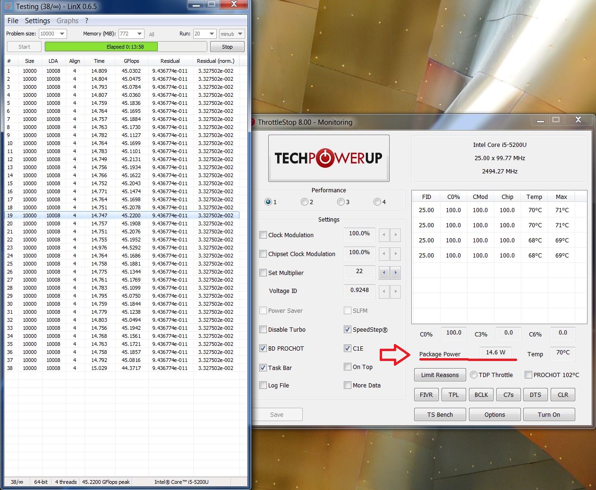The height and width of the screenshot is (490, 596).
Task: Launch TS Bench
Action: 440,414
